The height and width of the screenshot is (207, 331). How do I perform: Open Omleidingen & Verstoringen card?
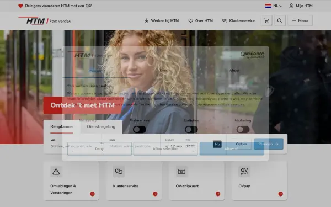pyautogui.click(x=71, y=181)
